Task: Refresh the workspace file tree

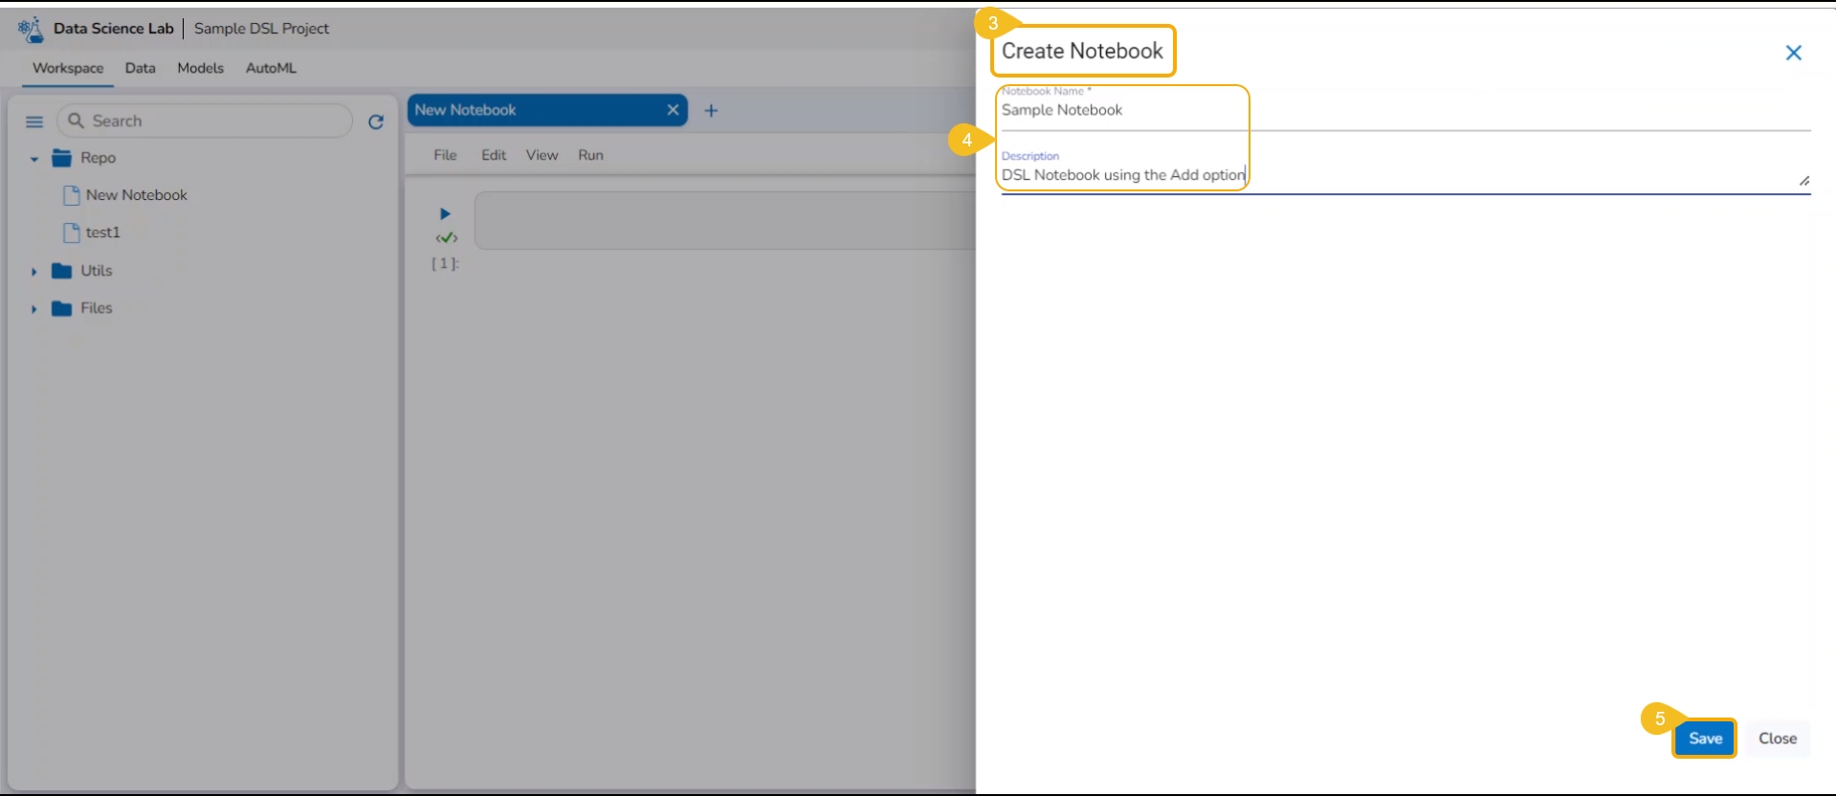Action: [x=376, y=122]
